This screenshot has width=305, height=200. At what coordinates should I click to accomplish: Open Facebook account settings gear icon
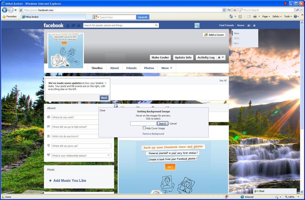(x=255, y=25)
